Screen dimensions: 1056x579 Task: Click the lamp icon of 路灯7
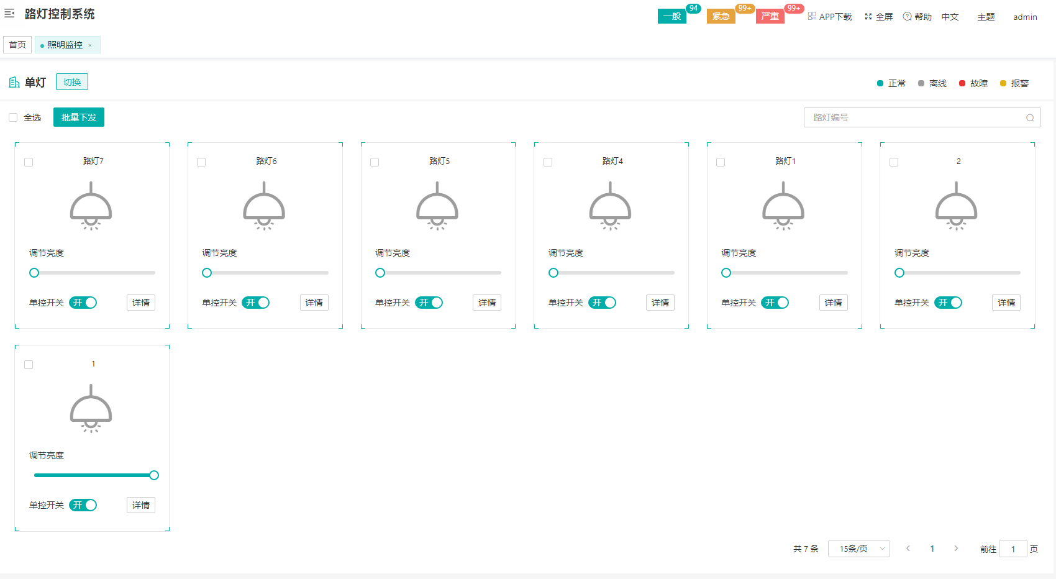pyautogui.click(x=91, y=206)
